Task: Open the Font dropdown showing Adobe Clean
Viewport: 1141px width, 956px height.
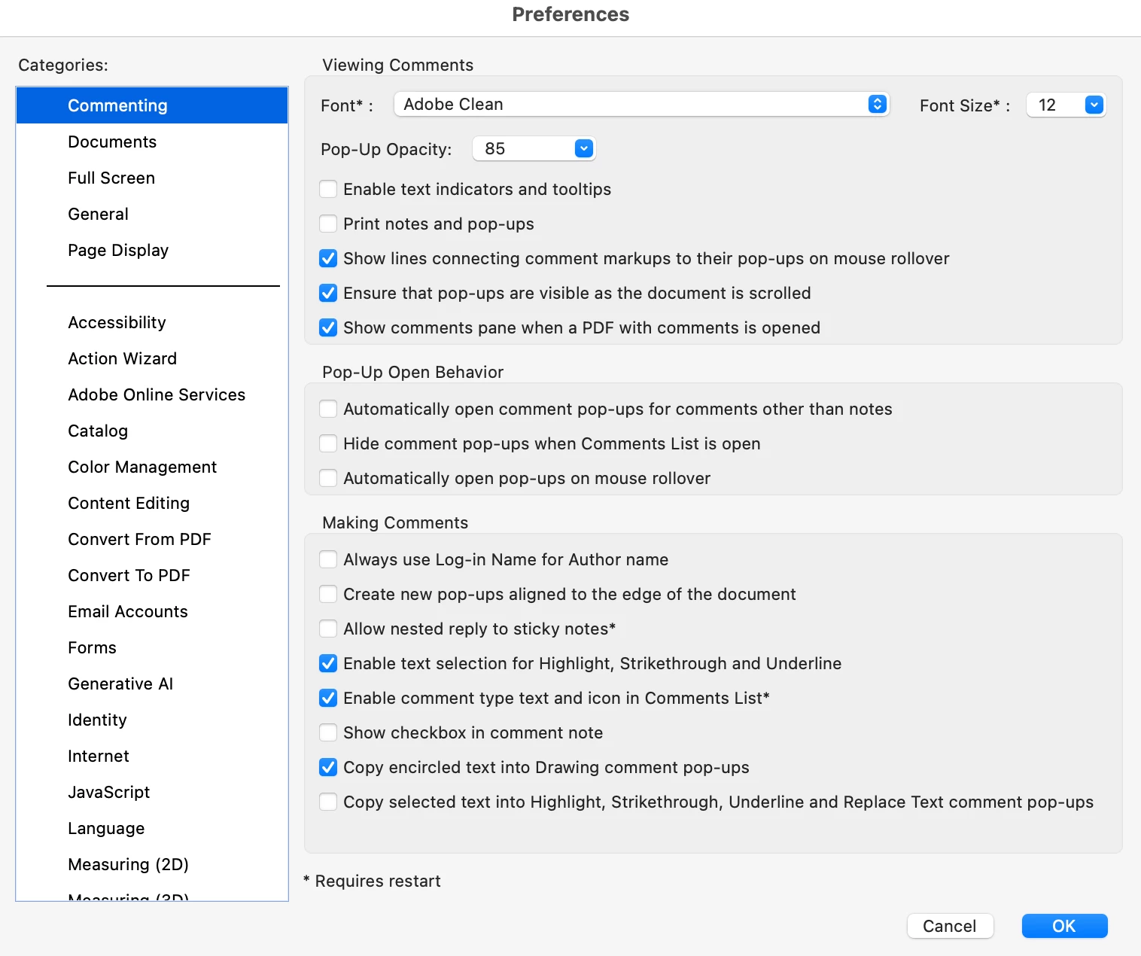Action: pyautogui.click(x=641, y=105)
